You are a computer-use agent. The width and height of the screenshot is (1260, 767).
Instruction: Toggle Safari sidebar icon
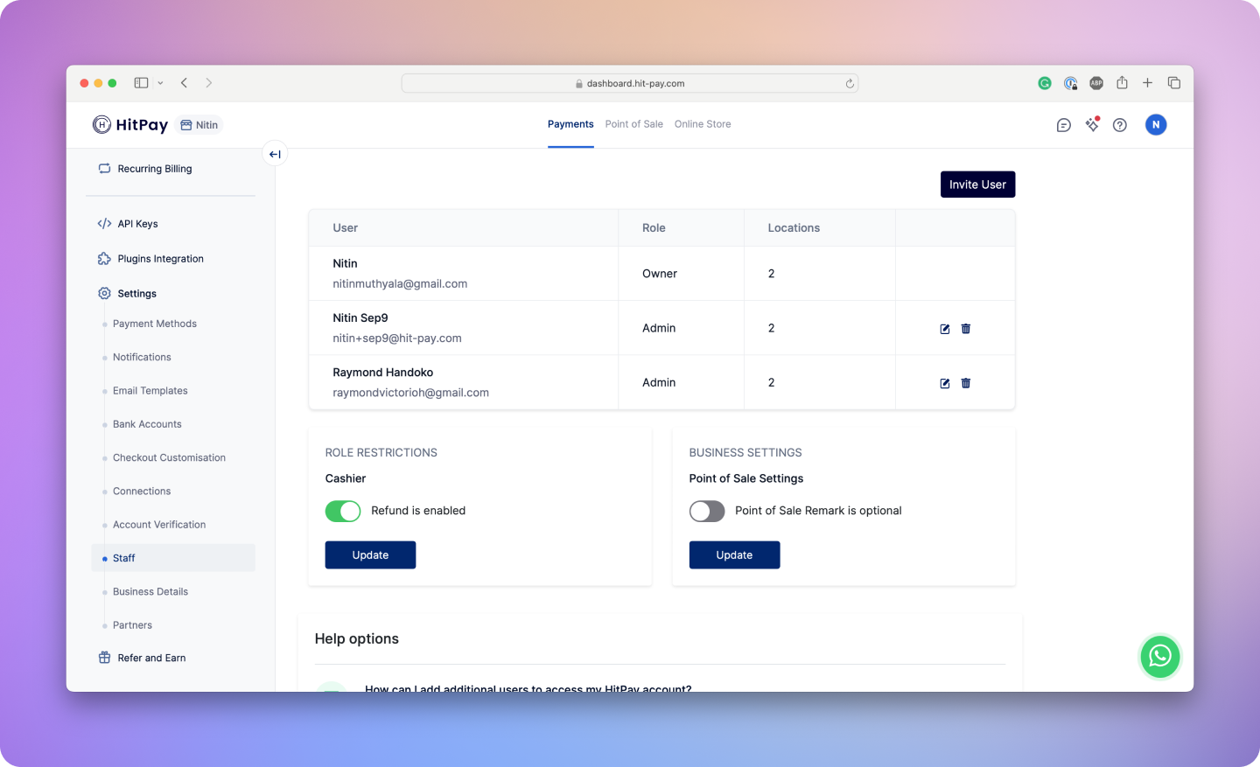point(141,83)
